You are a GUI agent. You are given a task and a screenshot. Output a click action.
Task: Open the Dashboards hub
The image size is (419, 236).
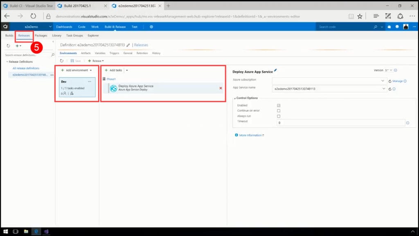[64, 27]
